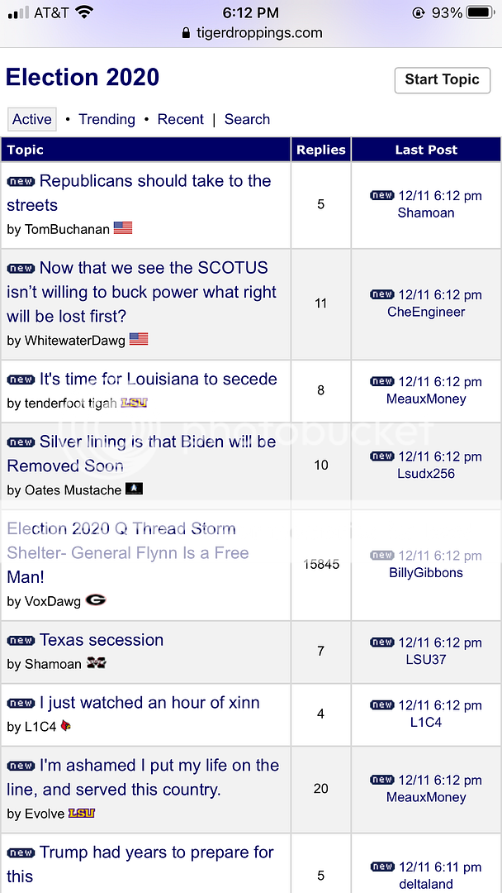This screenshot has width=502, height=893.
Task: Tap the LSU logo beside Evolve
Action: coord(82,814)
